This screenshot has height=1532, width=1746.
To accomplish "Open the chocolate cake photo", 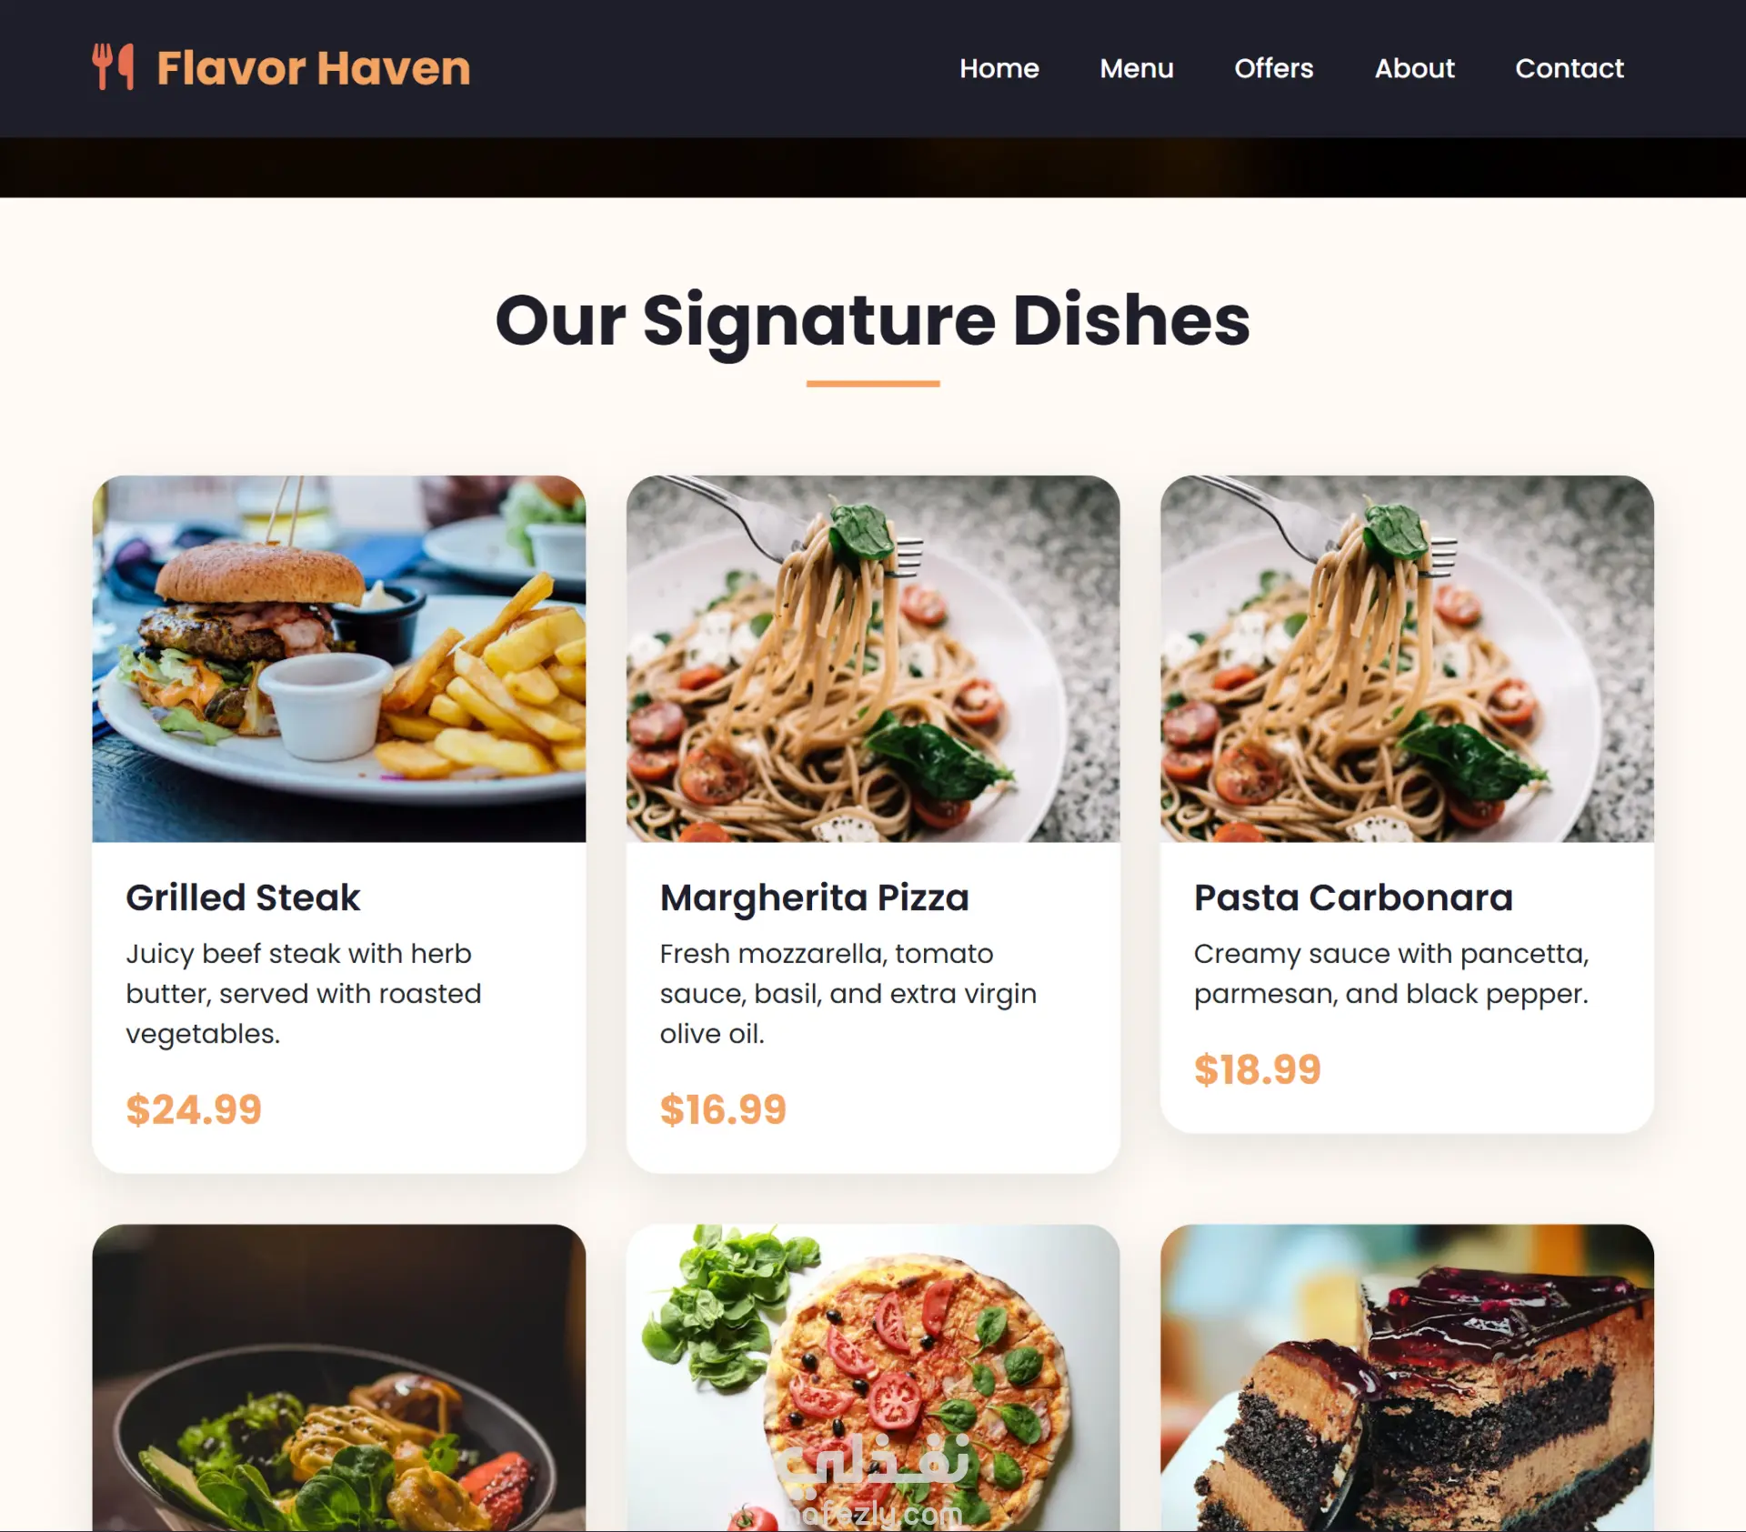I will tap(1407, 1378).
